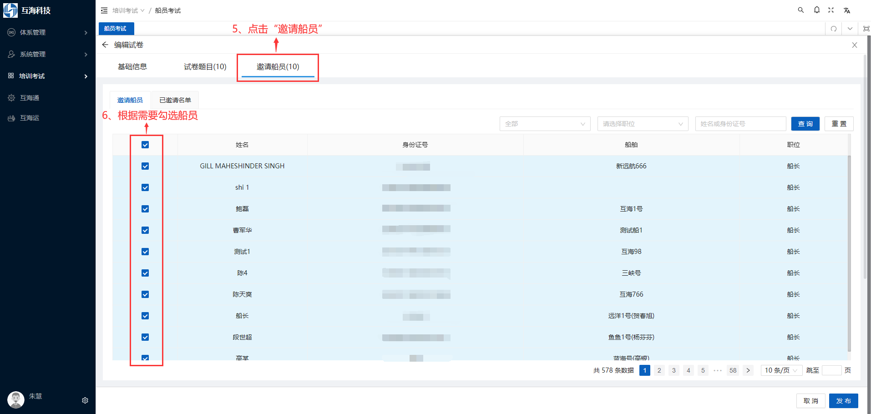Click the 查询 button
Screen dimensions: 871x414
[805, 124]
